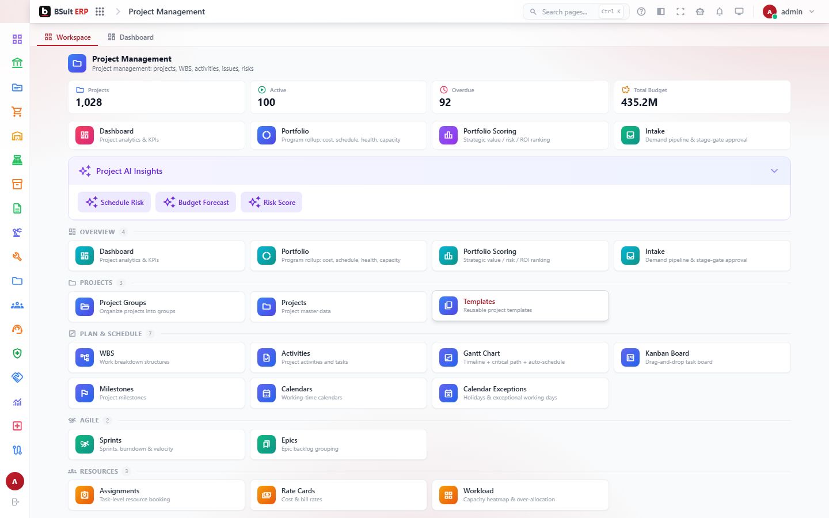This screenshot has height=518, width=829.
Task: Open the admin user dropdown
Action: tap(789, 12)
